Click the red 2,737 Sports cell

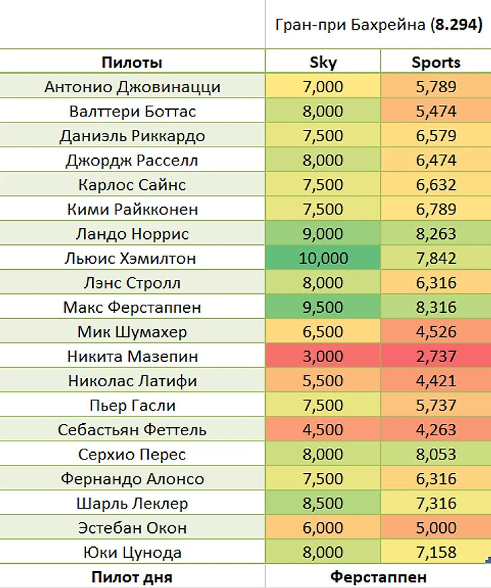click(x=436, y=356)
